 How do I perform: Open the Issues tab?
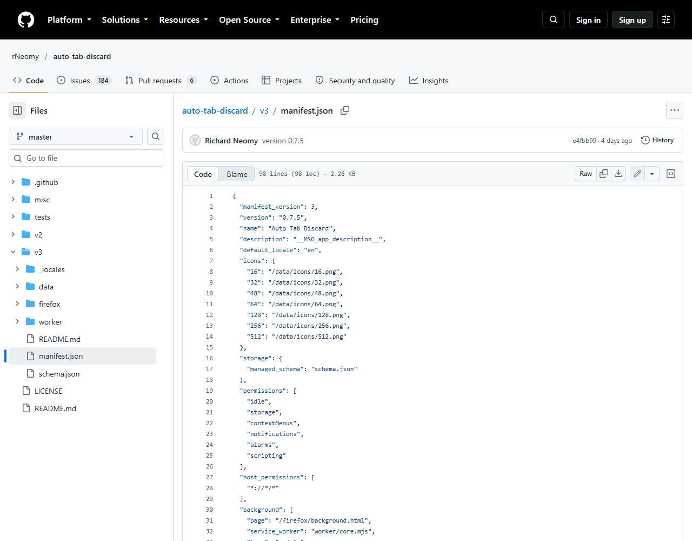point(84,81)
